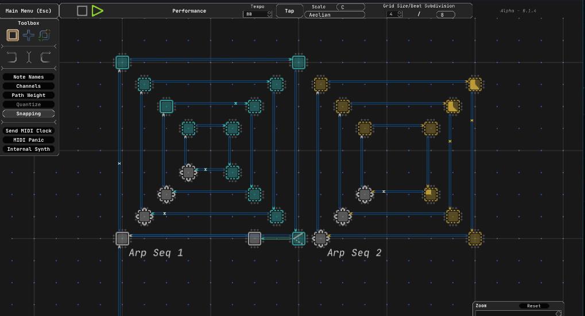Click the Tempo value field
585x316 pixels.
pos(256,14)
